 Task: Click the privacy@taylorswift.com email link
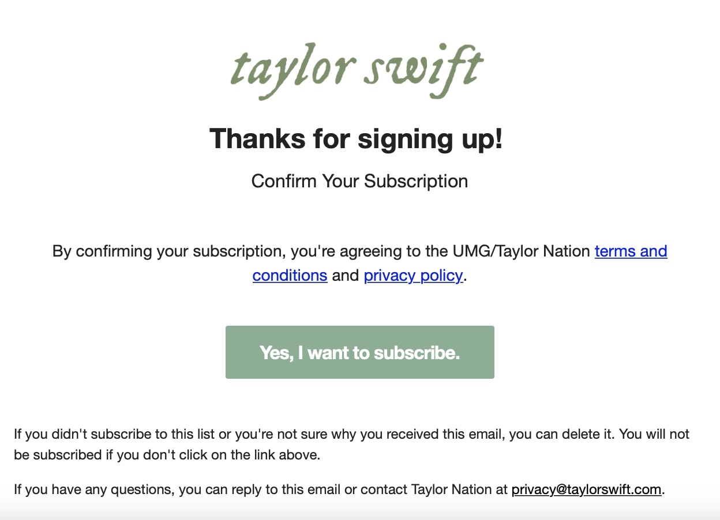coord(586,489)
